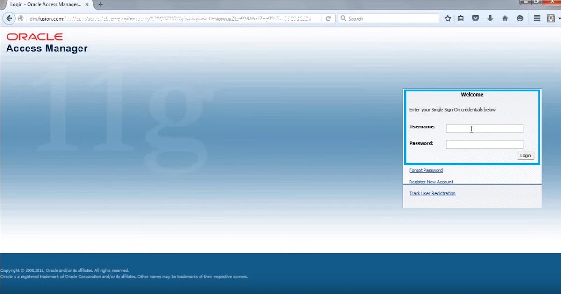This screenshot has width=561, height=294.
Task: Open the Firefox hamburger menu
Action: 537,18
